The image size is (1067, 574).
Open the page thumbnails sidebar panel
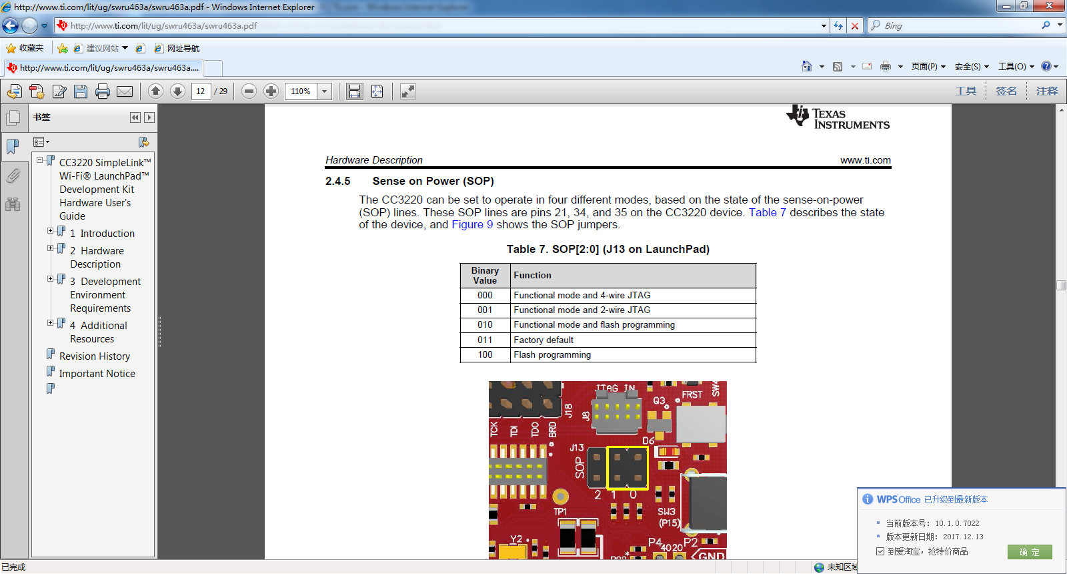coord(13,119)
